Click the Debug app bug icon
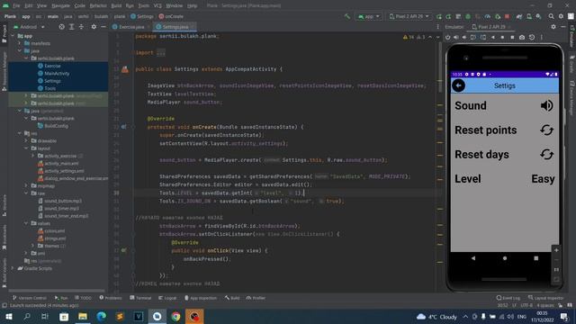 click(x=468, y=16)
